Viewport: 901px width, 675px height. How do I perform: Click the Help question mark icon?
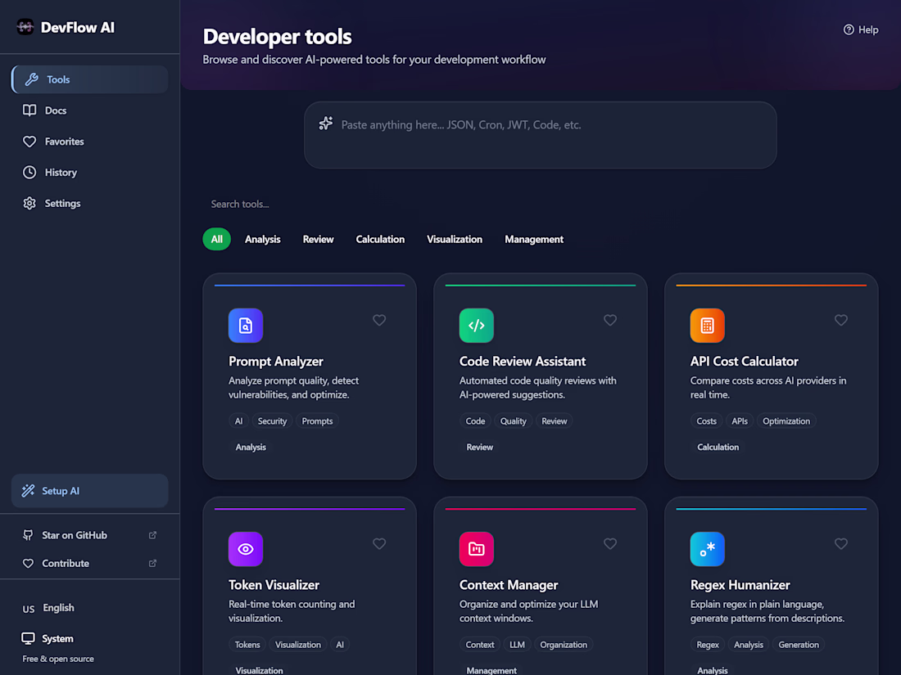(848, 29)
